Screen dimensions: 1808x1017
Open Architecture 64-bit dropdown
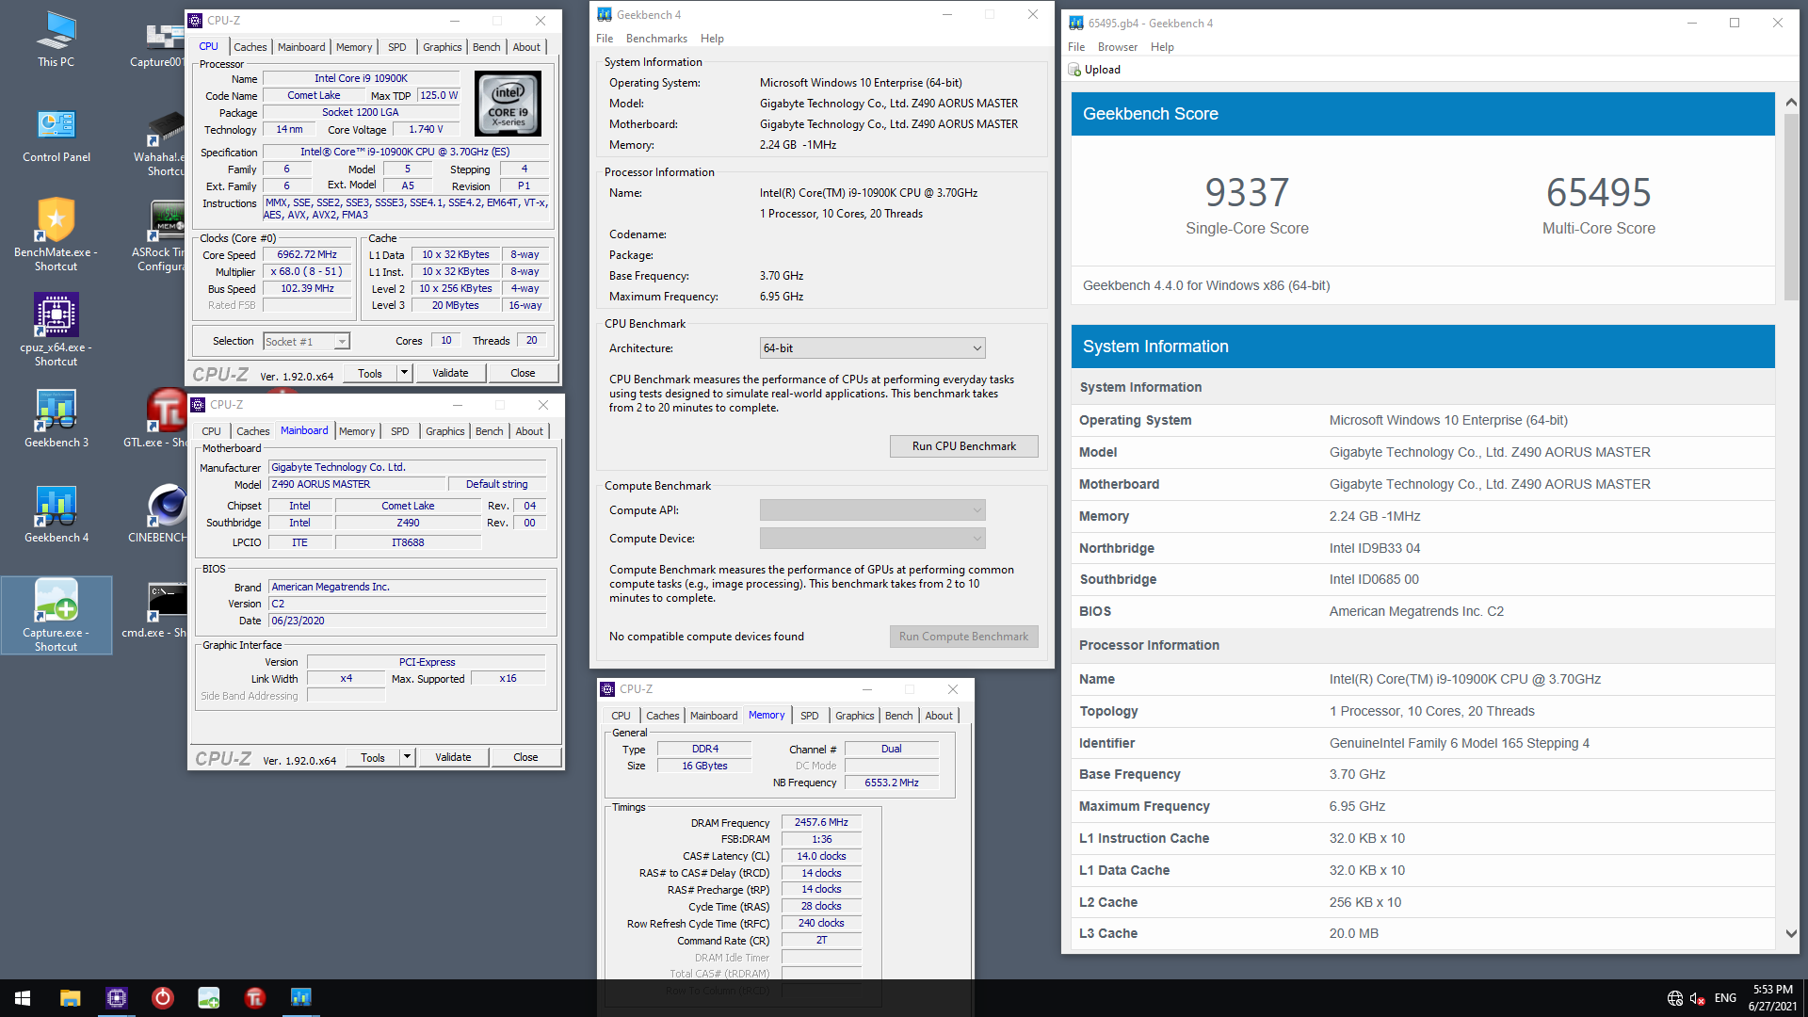[872, 348]
